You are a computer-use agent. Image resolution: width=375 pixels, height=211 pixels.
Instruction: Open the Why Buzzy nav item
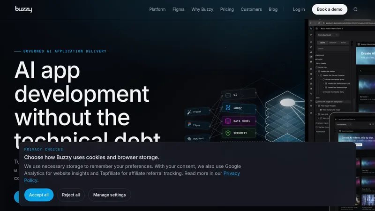click(x=202, y=9)
